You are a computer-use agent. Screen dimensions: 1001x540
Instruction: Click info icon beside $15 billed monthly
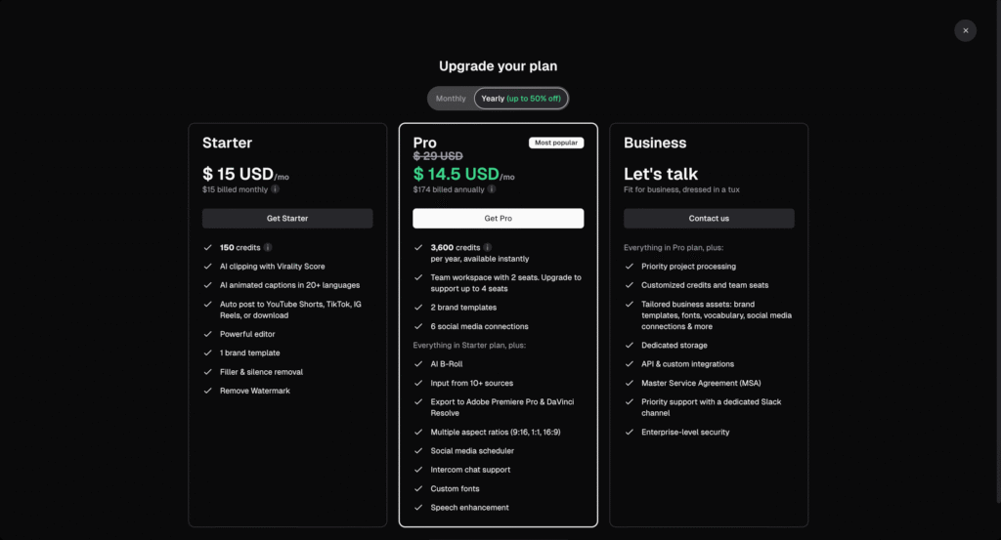[x=275, y=189]
